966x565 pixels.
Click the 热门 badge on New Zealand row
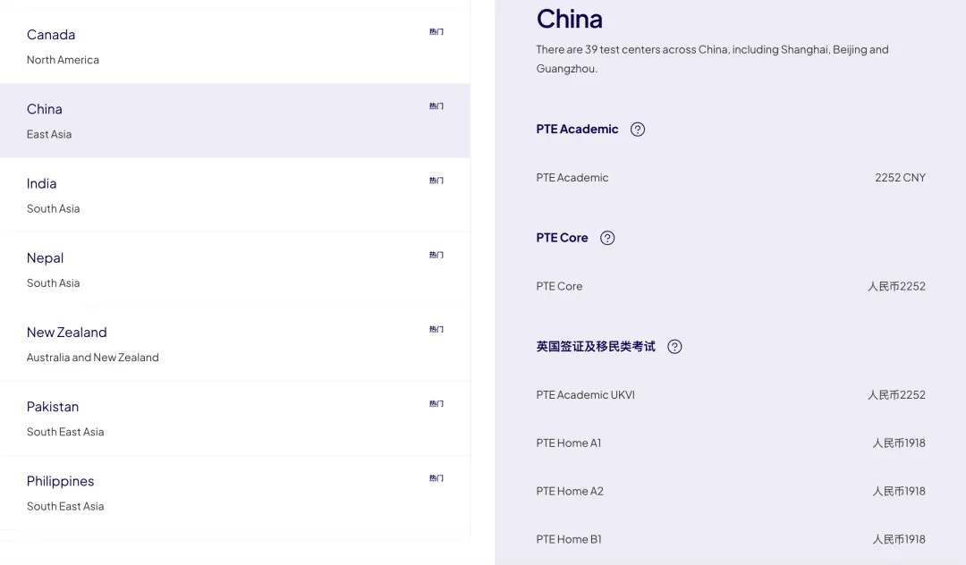click(436, 329)
